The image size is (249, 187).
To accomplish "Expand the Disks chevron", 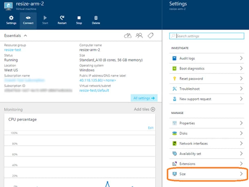I will 241,133.
